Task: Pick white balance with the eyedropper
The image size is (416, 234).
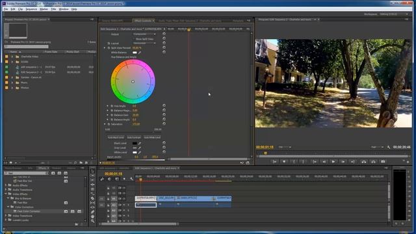Action: (140, 53)
